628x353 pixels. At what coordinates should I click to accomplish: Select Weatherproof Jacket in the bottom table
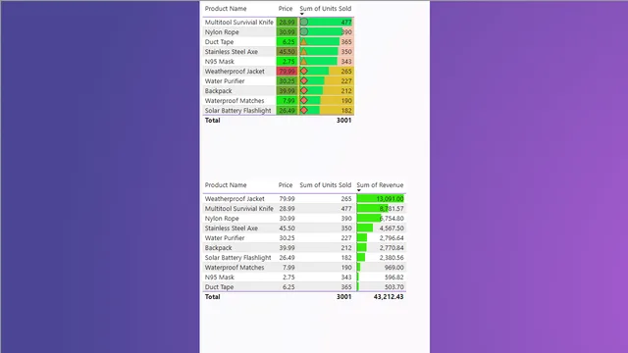coord(235,198)
